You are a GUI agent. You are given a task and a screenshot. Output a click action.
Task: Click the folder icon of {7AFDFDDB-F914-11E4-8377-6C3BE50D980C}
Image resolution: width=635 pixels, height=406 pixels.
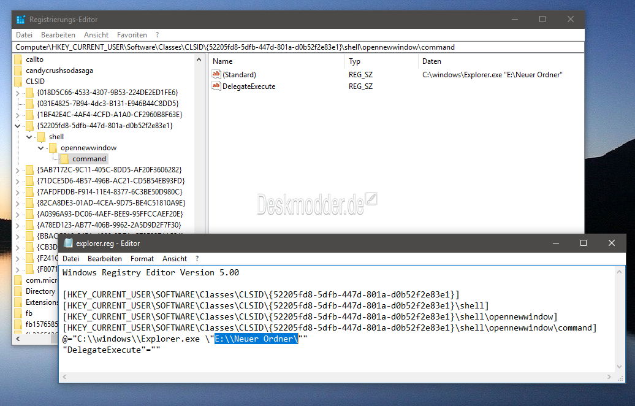point(29,192)
